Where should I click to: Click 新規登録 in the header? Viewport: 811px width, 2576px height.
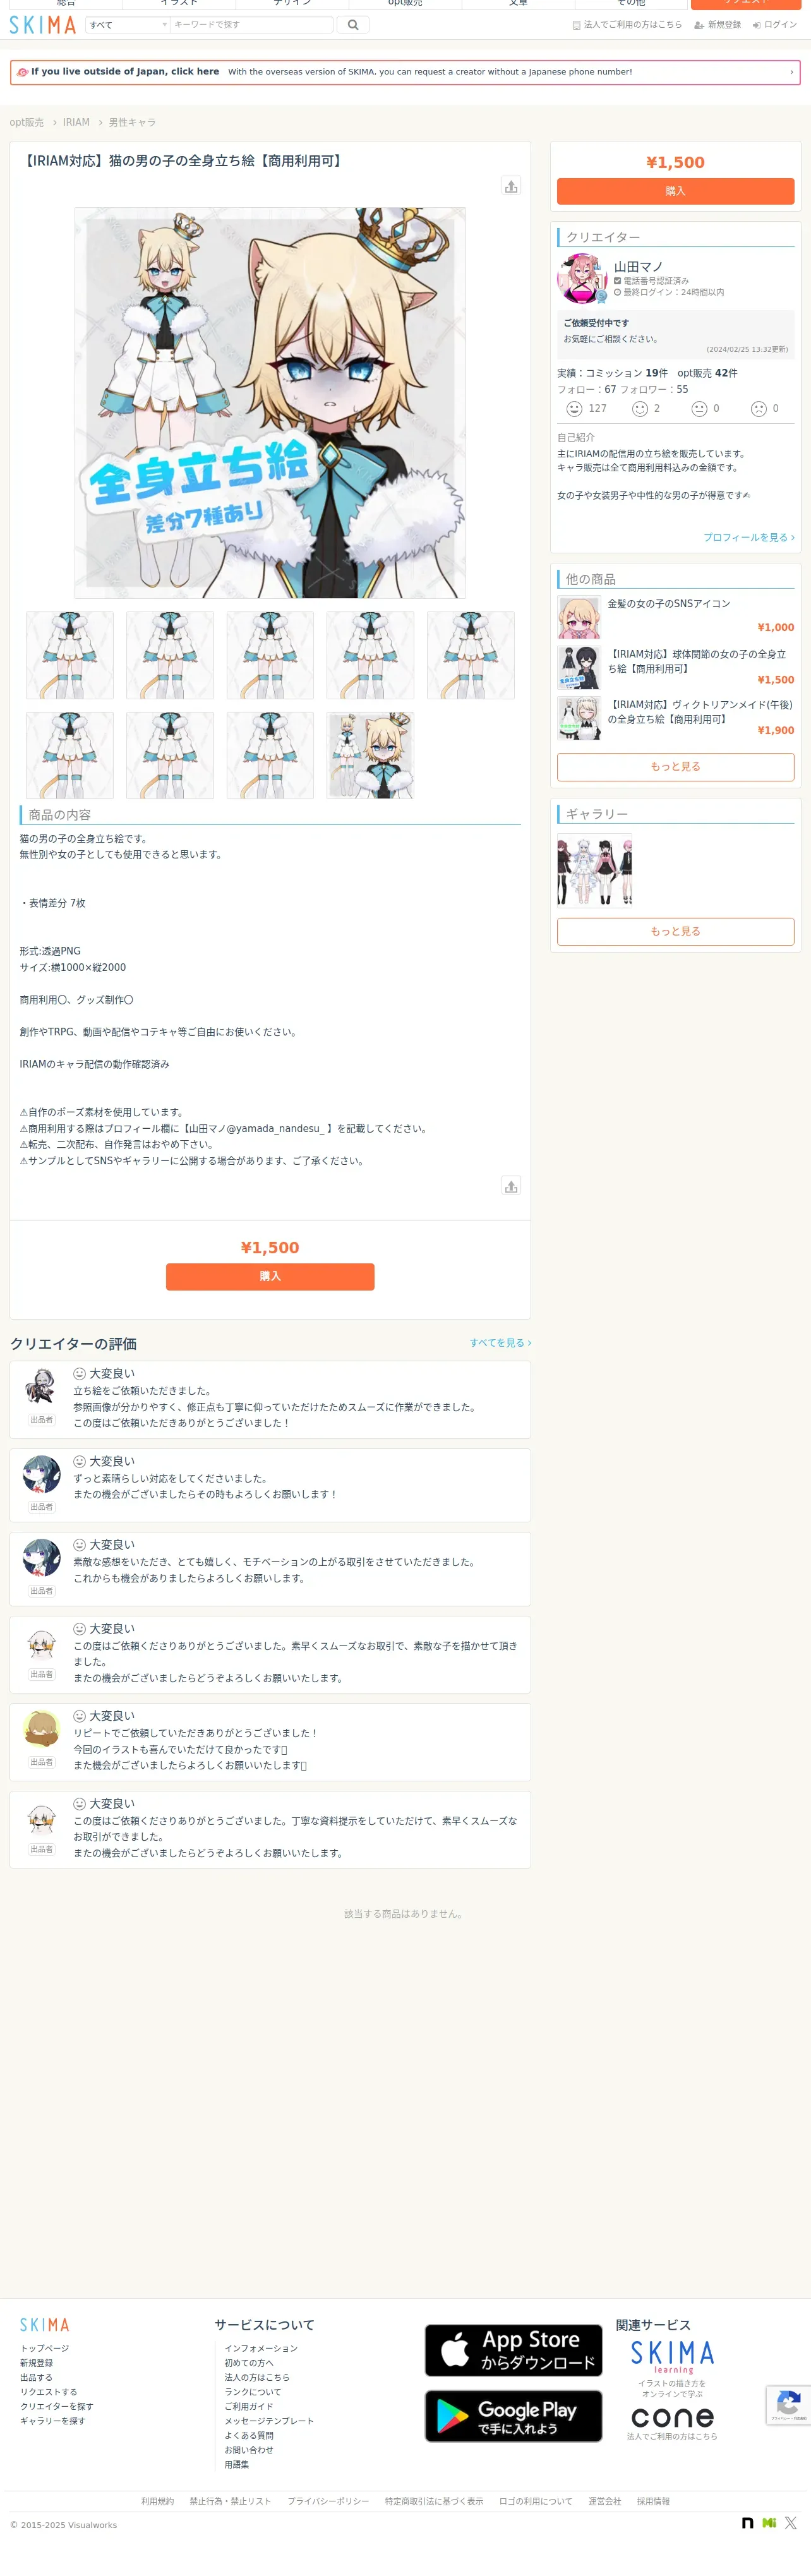[x=717, y=25]
